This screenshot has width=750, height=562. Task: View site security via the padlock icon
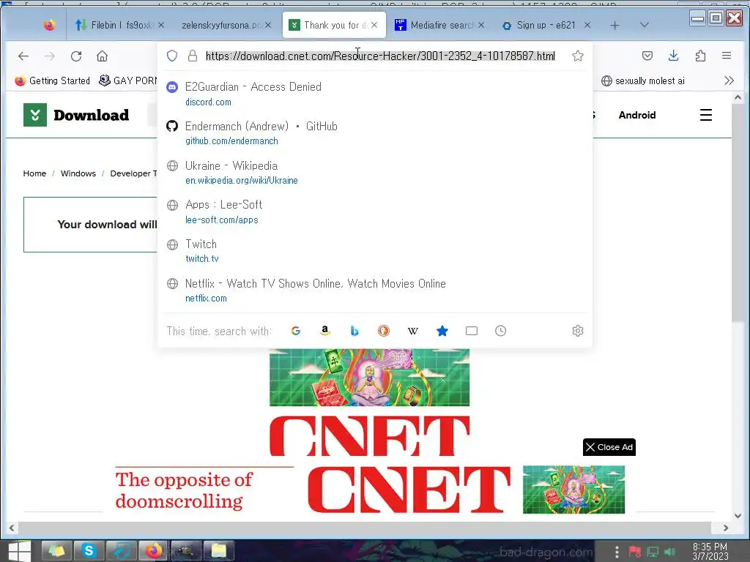[x=193, y=56]
